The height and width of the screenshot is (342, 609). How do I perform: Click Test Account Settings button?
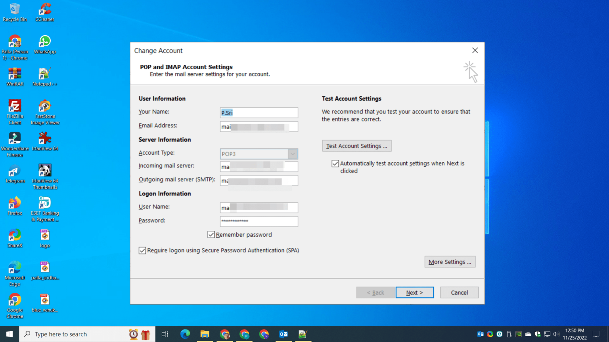[x=356, y=146]
